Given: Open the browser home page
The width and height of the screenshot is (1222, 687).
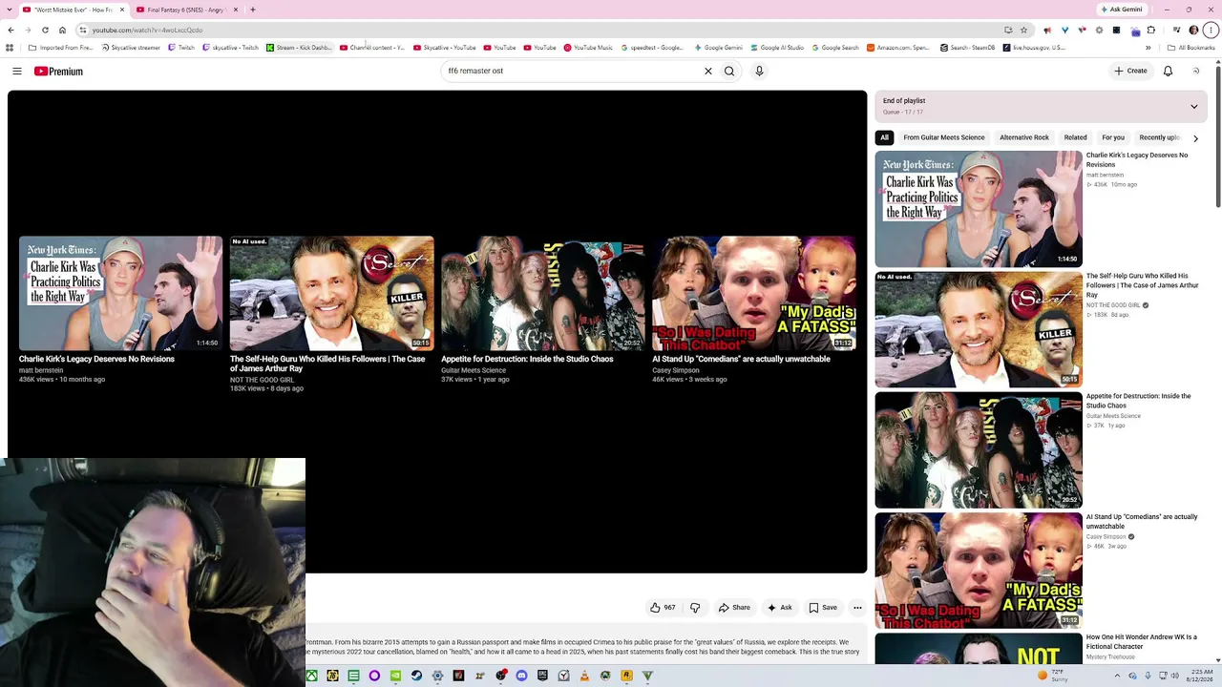Looking at the screenshot, I should 62,30.
